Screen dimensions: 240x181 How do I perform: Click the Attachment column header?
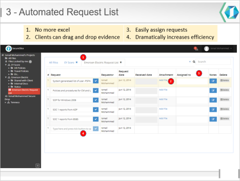(x=166, y=75)
